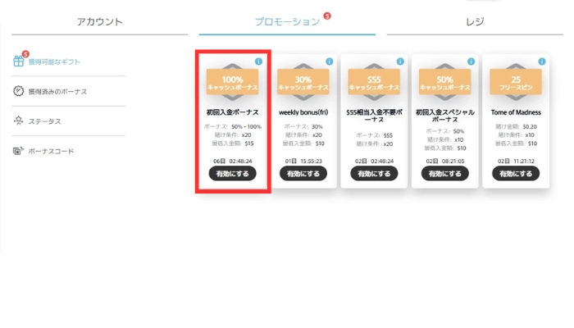The image size is (574, 328).
Task: Select 獲得可能なギフト menu item
Action: (x=54, y=61)
